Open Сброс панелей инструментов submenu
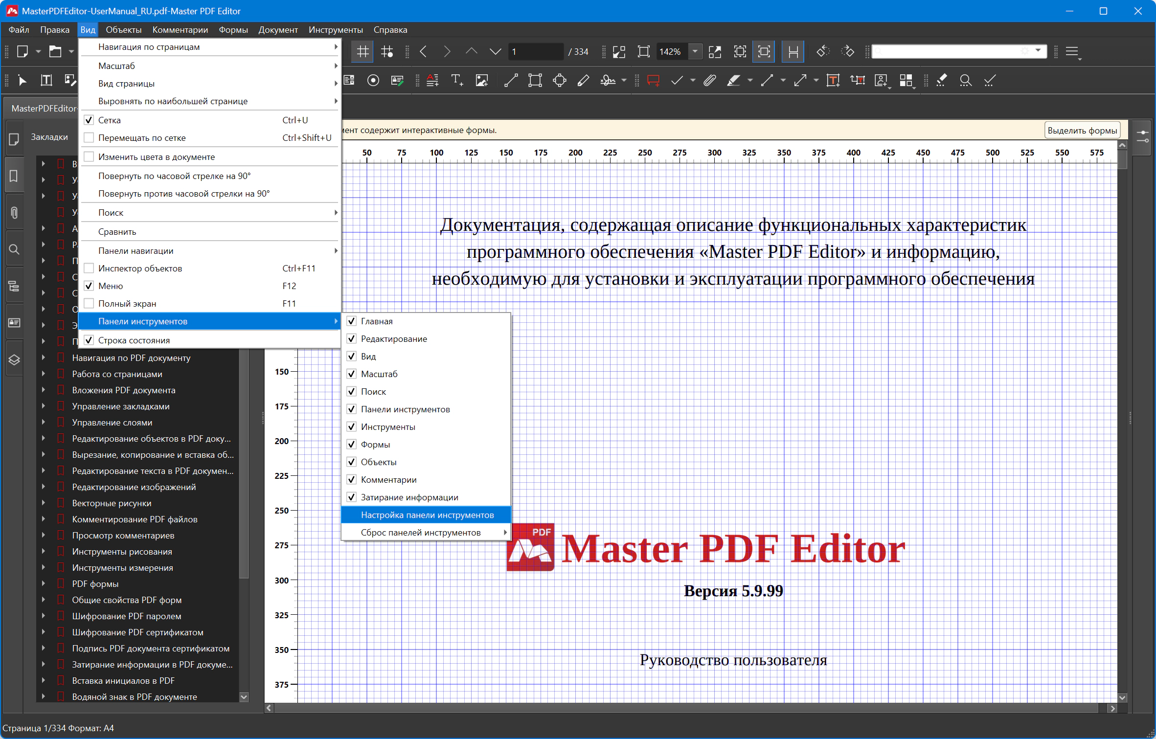Image resolution: width=1156 pixels, height=739 pixels. pos(426,532)
